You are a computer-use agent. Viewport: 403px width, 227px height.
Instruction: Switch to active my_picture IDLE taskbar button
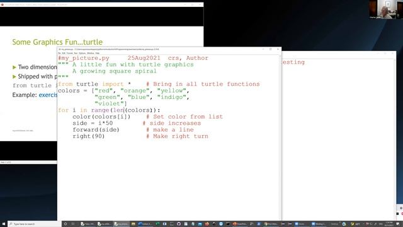click(122, 224)
